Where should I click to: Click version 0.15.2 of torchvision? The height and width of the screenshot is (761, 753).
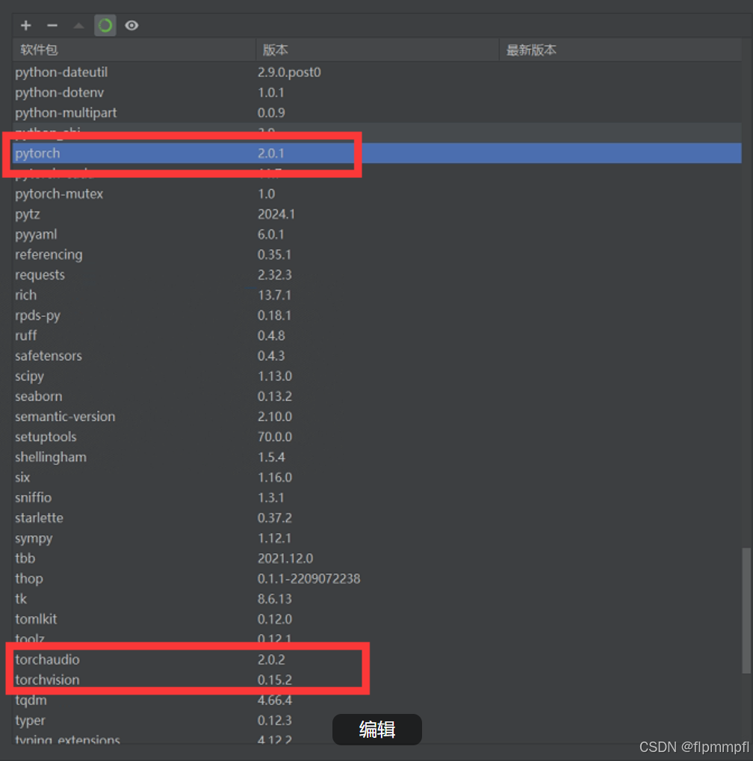click(274, 680)
